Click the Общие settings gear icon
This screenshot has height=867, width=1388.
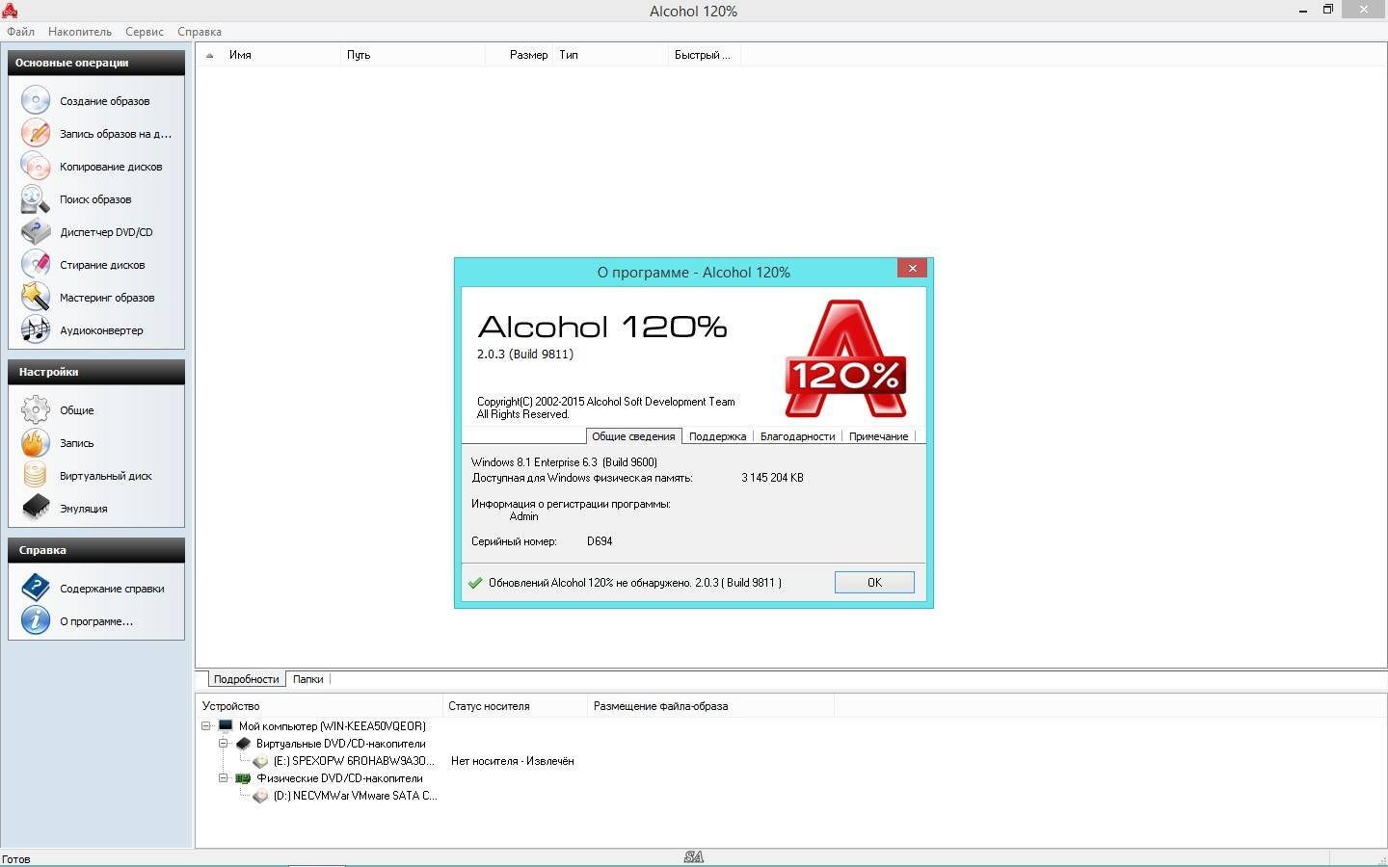pyautogui.click(x=36, y=409)
